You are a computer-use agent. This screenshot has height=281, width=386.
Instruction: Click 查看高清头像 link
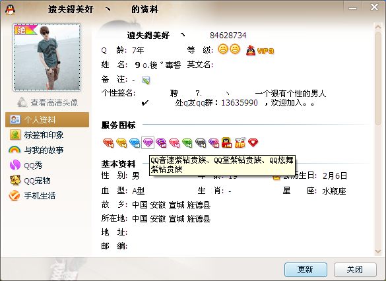pos(48,102)
